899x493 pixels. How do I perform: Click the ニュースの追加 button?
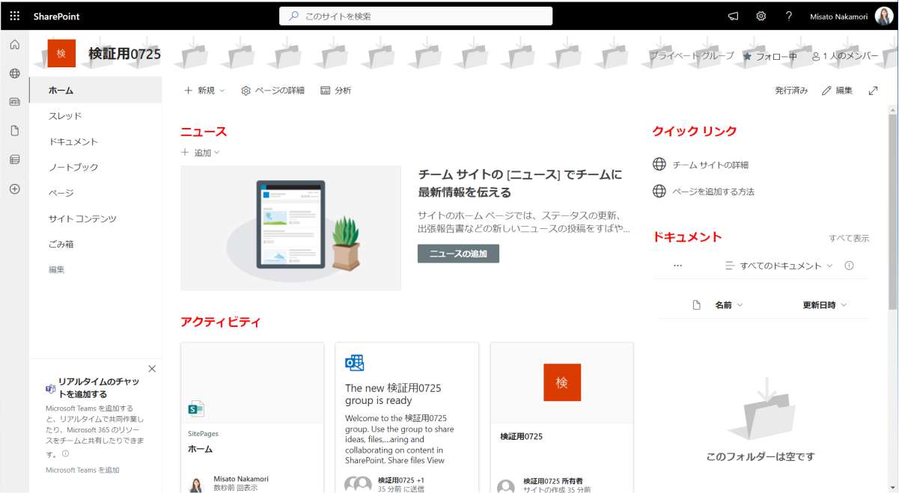[x=458, y=254]
